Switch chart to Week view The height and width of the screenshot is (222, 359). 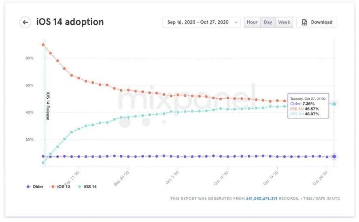pyautogui.click(x=284, y=22)
